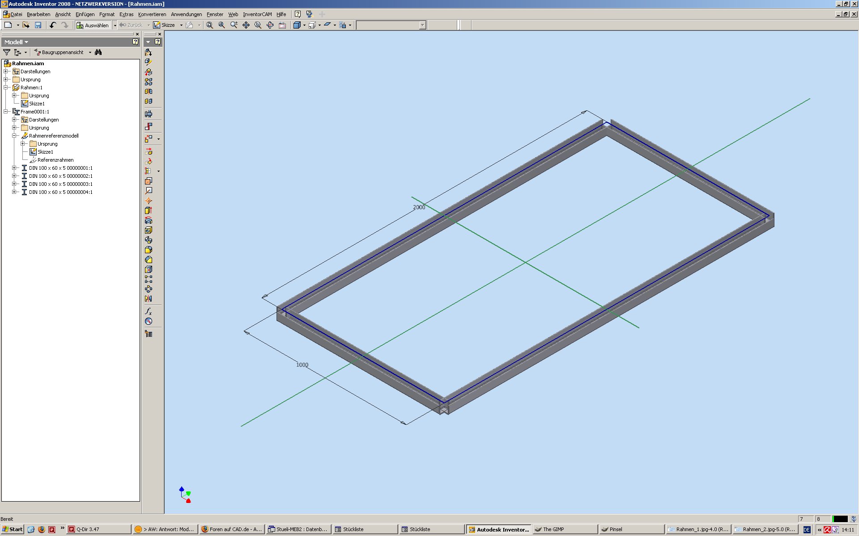Expand DIN 100 x 60 x 5 00000003:1
859x536 pixels.
point(14,184)
